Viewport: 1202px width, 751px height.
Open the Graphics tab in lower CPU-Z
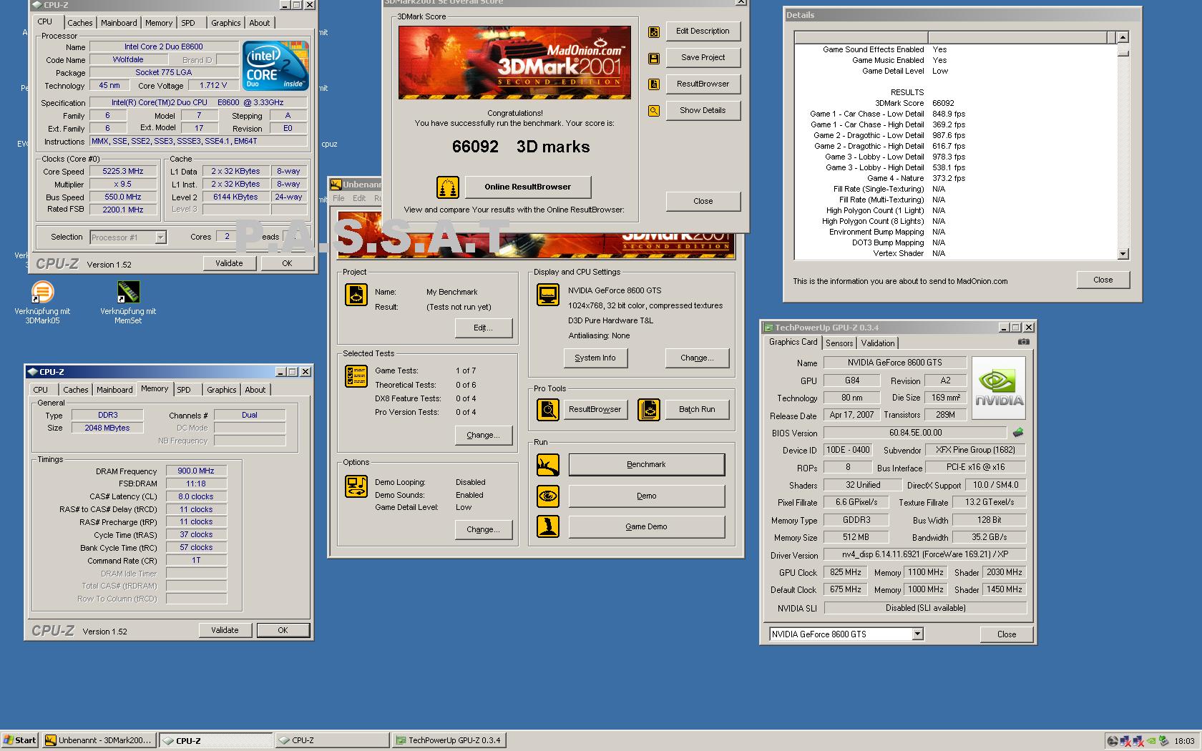tap(222, 390)
